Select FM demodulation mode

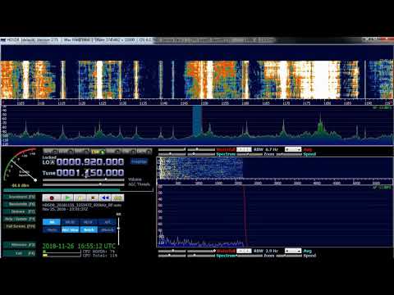[82, 152]
